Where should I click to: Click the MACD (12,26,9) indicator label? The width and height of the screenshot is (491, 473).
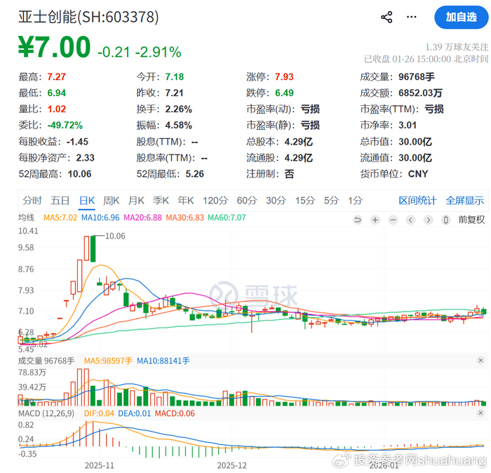(x=46, y=413)
